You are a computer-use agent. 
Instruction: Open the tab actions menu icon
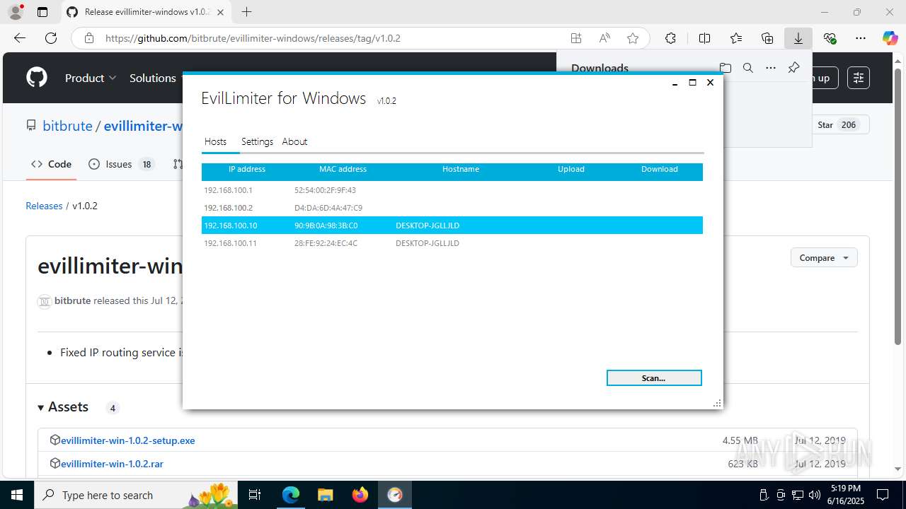coord(42,12)
